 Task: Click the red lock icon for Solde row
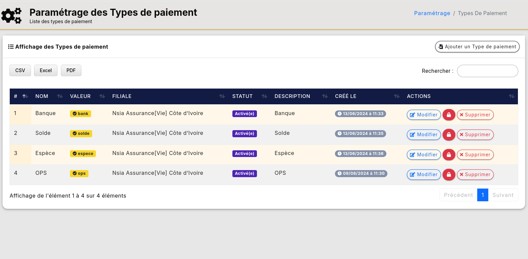pos(449,135)
